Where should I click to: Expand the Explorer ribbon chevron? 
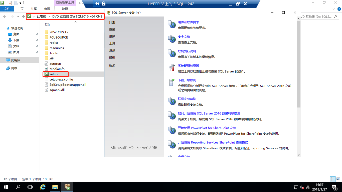[334, 9]
